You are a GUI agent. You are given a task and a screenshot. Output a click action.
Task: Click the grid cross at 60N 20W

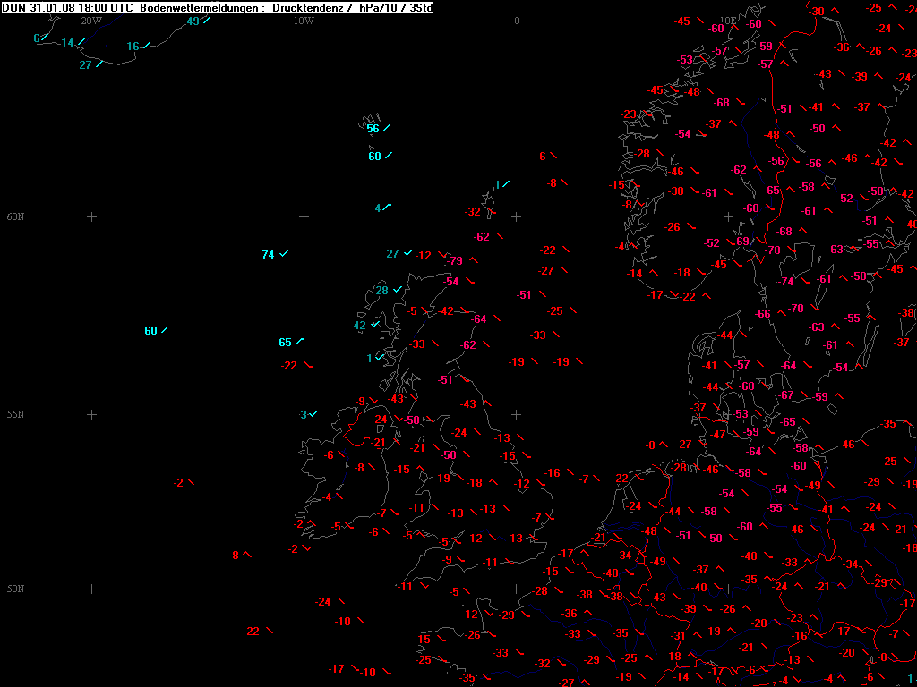pos(91,216)
